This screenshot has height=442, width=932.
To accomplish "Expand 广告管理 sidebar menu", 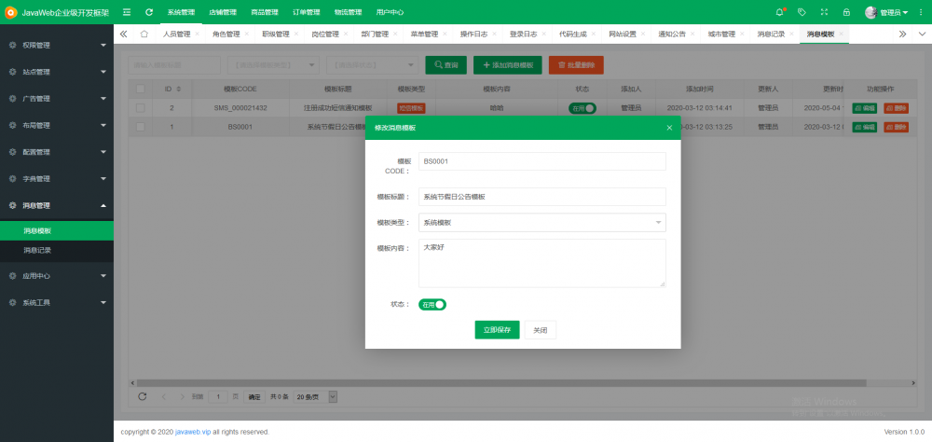I will pos(57,99).
